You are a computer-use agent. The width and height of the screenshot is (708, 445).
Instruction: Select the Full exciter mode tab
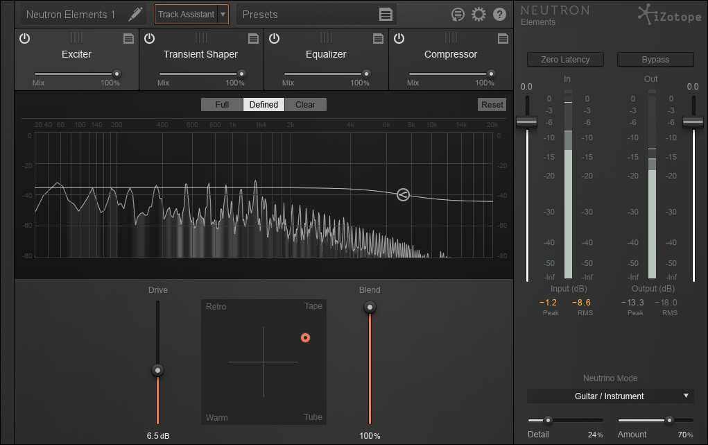pyautogui.click(x=222, y=104)
